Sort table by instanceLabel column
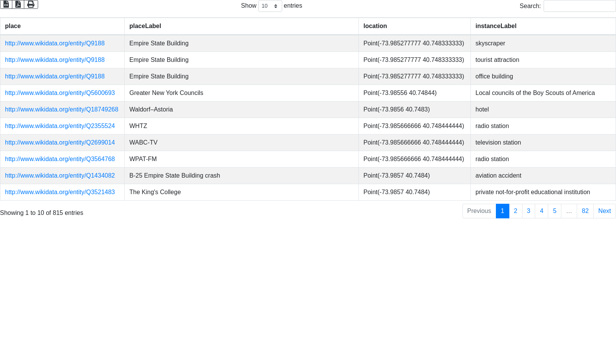This screenshot has height=346, width=616. pos(495,26)
